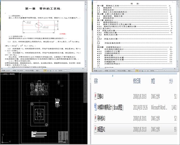The width and height of the screenshot is (180, 145).
Task: Sort files by 类型 column
Action: pos(153,81)
